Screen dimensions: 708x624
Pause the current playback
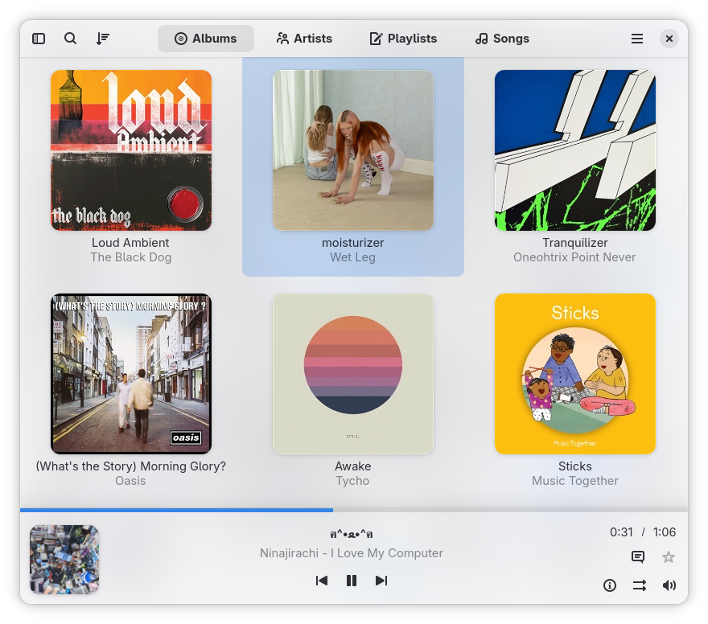point(352,581)
